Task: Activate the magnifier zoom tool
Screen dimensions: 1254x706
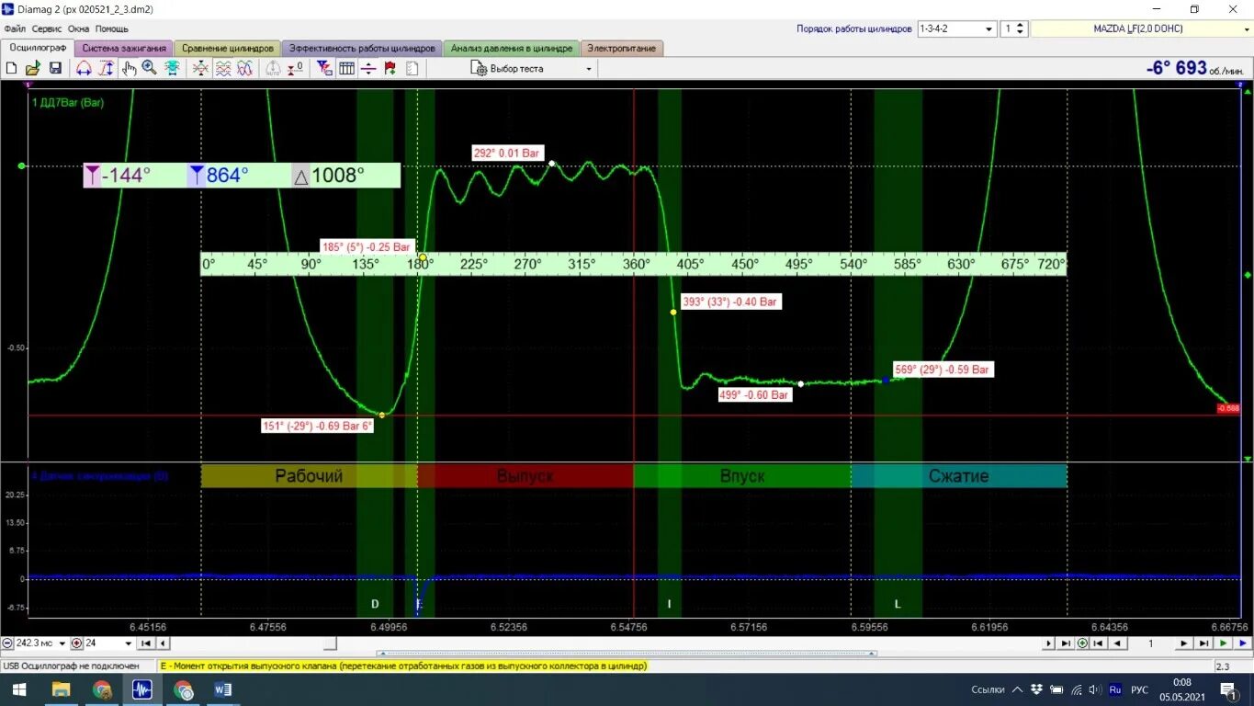Action: 149,68
